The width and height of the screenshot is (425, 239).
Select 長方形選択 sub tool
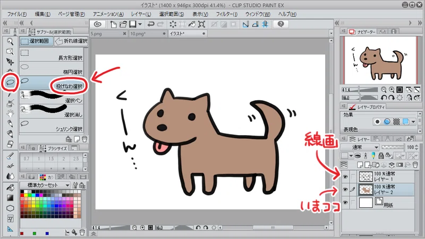coord(52,55)
